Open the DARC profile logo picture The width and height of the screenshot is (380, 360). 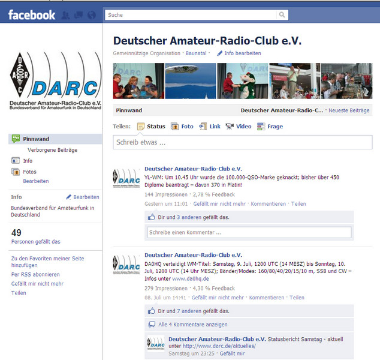(56, 81)
